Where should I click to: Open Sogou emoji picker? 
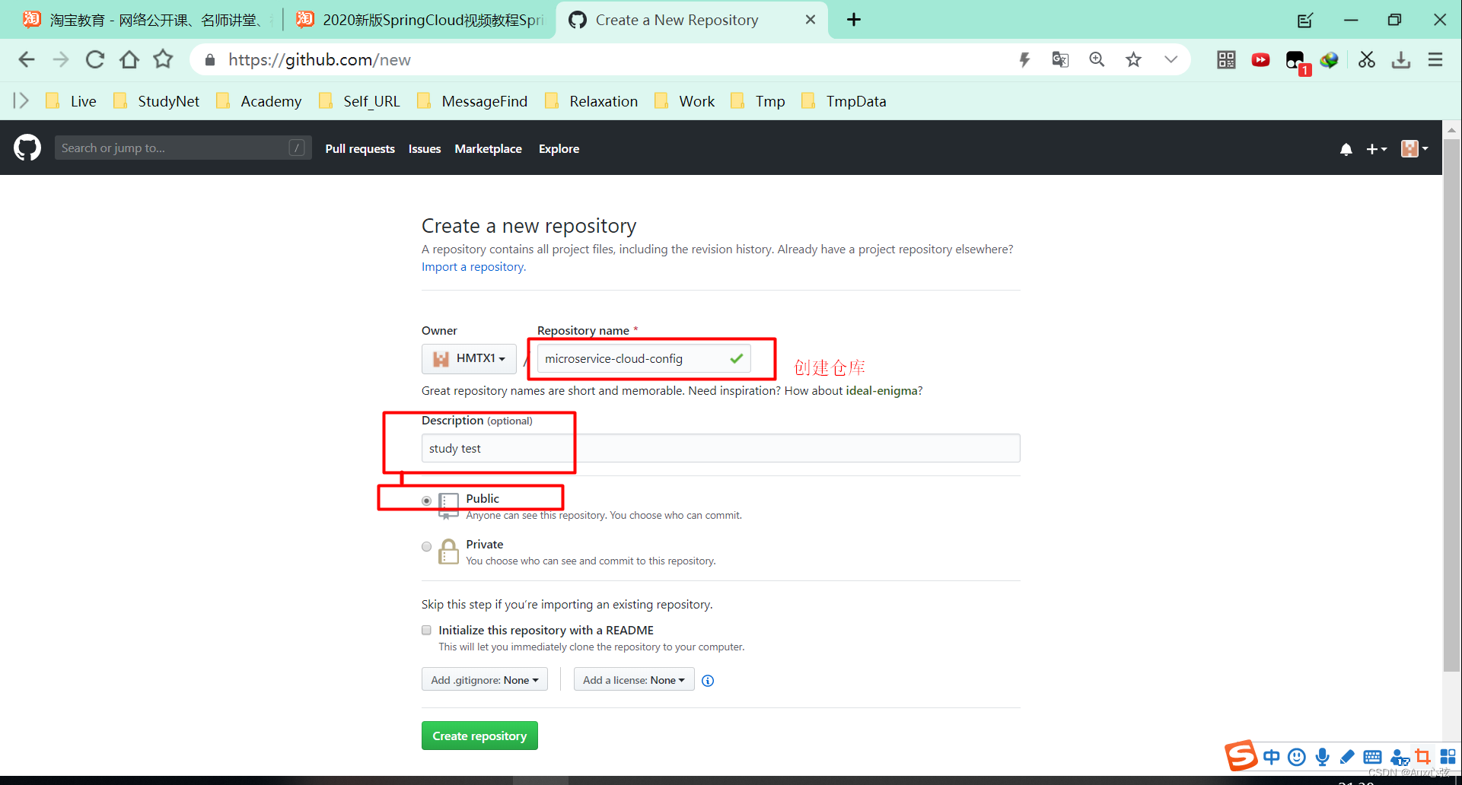pos(1296,757)
